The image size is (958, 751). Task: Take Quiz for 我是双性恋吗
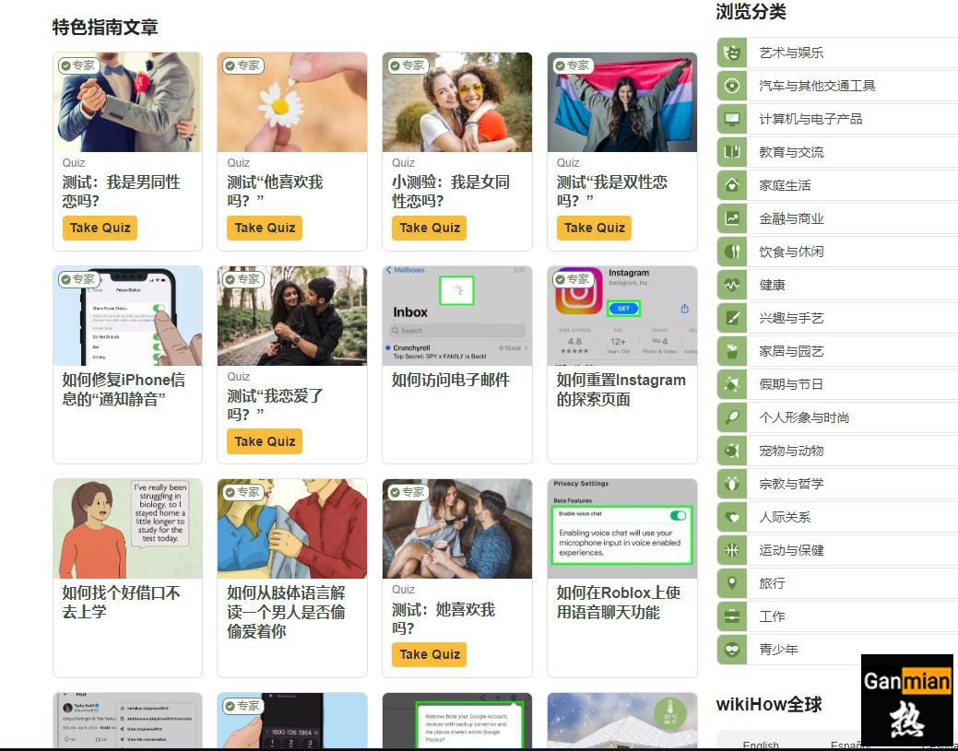pos(595,228)
